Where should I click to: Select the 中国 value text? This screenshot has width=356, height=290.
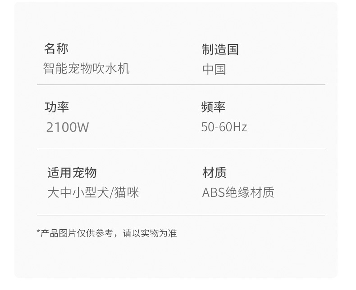tap(214, 69)
